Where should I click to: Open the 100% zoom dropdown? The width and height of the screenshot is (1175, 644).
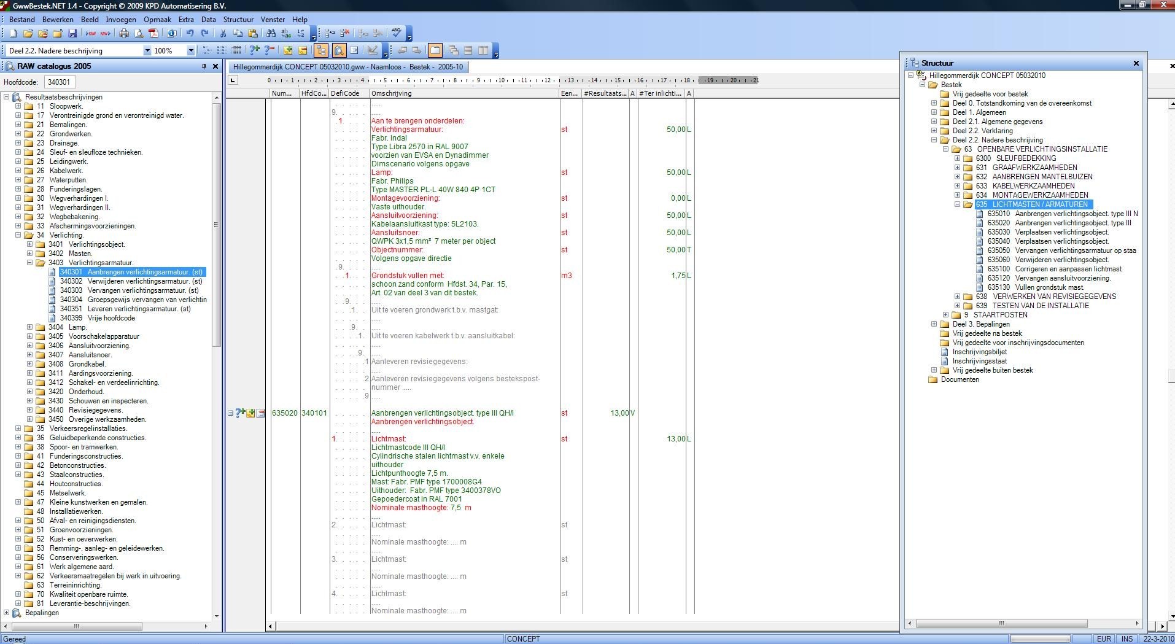(x=191, y=50)
